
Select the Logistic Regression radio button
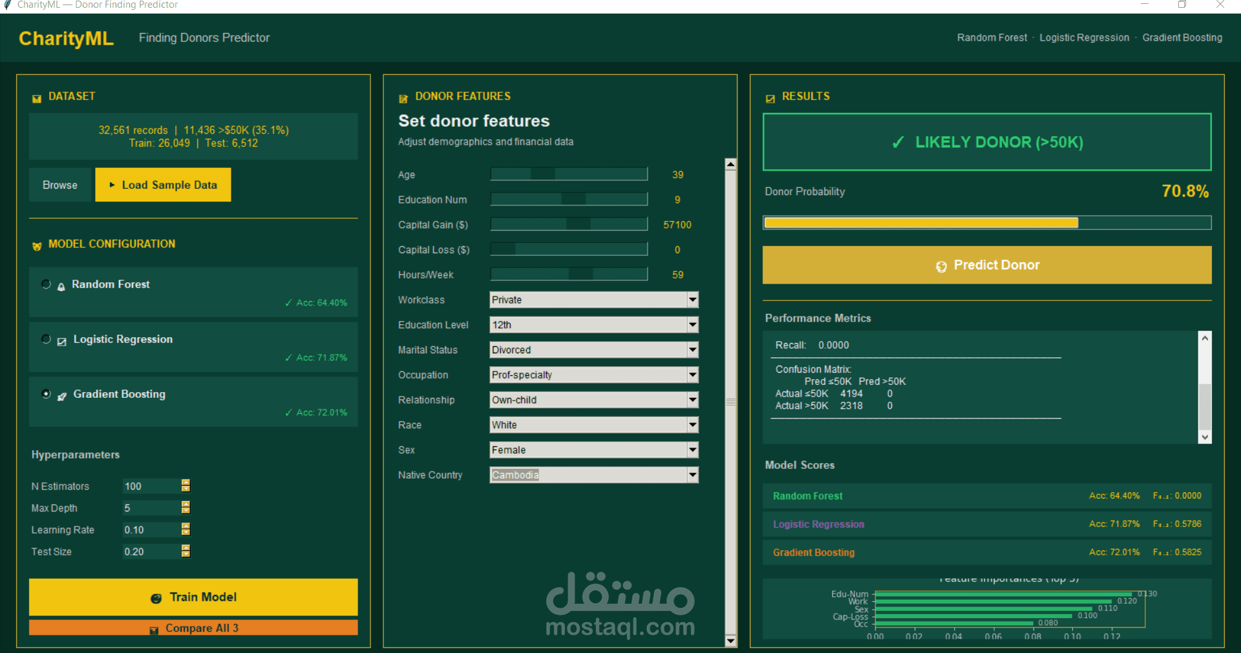46,339
